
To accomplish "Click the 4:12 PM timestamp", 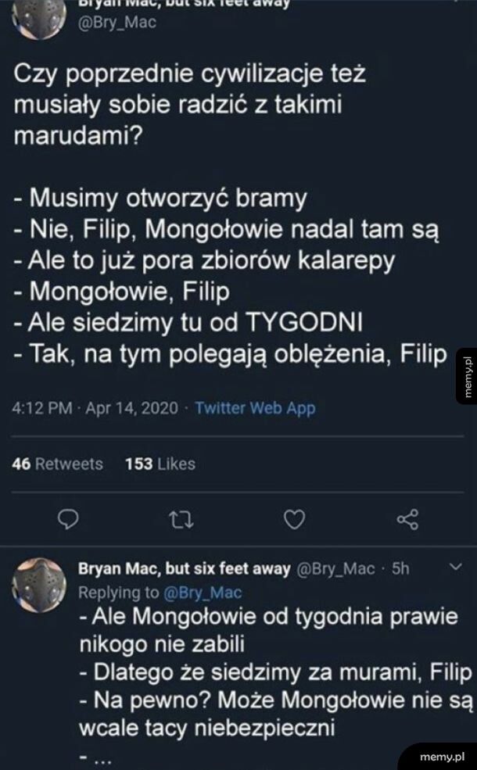I will click(44, 408).
